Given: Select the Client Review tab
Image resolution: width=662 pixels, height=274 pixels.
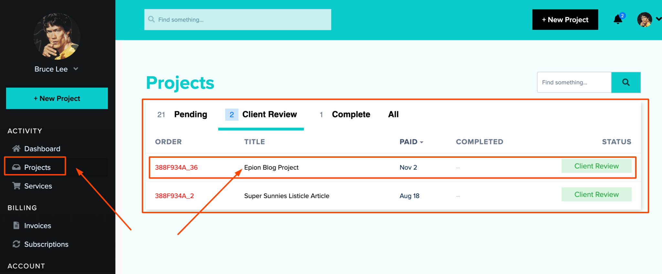Looking at the screenshot, I should [x=269, y=114].
